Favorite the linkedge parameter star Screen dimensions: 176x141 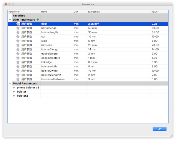(x=18, y=62)
